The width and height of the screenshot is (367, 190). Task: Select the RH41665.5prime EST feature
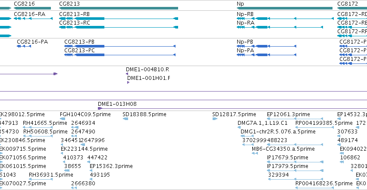click(38, 127)
